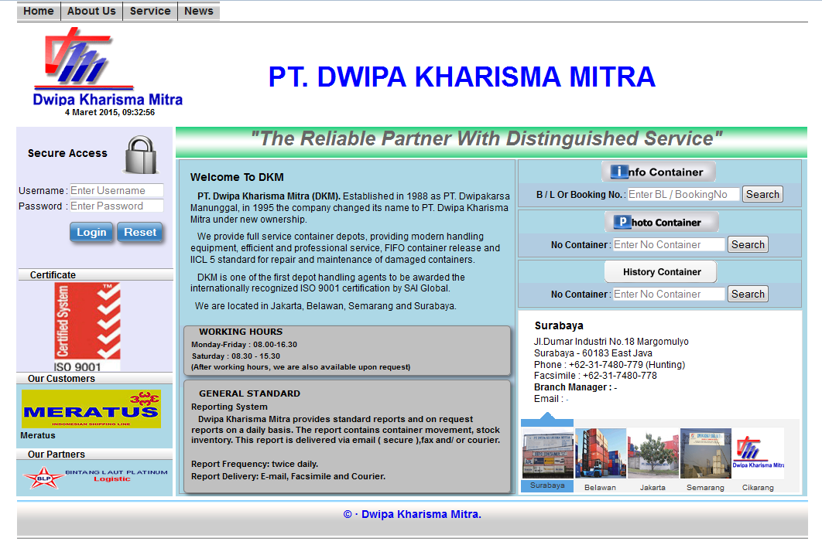
Task: Click the History Container header button
Action: [x=660, y=271]
